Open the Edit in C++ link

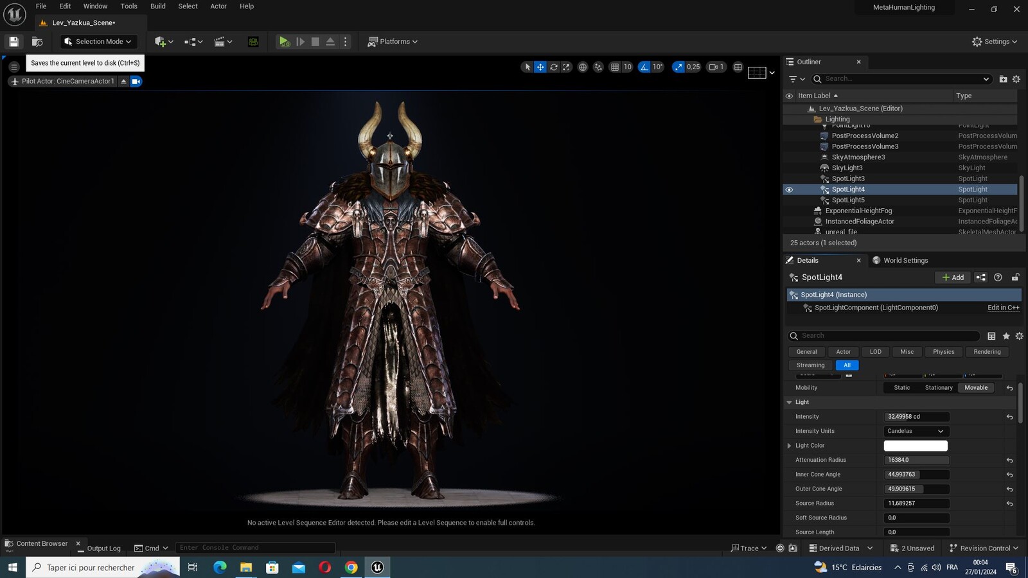[1003, 308]
